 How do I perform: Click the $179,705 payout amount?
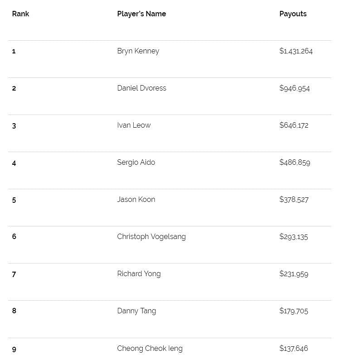click(x=294, y=311)
